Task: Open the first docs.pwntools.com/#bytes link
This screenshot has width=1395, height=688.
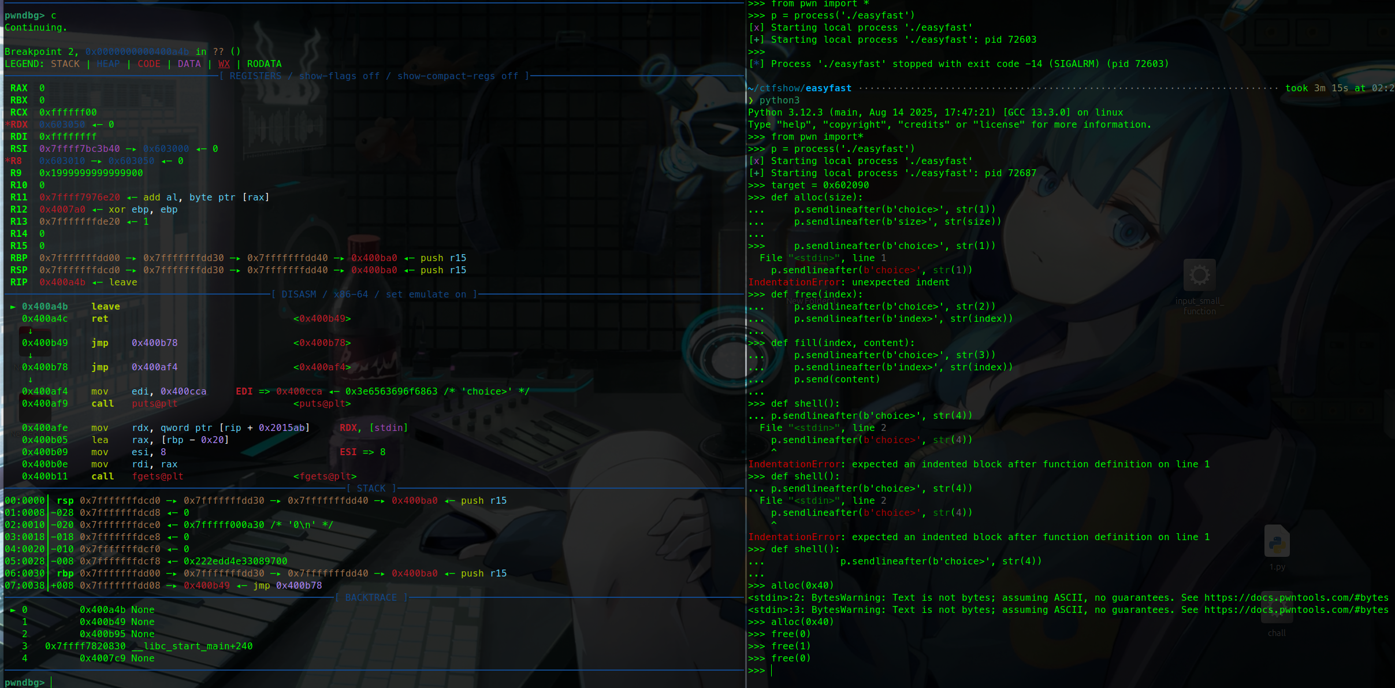Action: 1296,598
